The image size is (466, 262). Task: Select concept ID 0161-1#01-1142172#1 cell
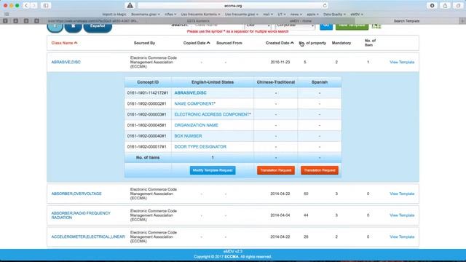click(x=148, y=93)
